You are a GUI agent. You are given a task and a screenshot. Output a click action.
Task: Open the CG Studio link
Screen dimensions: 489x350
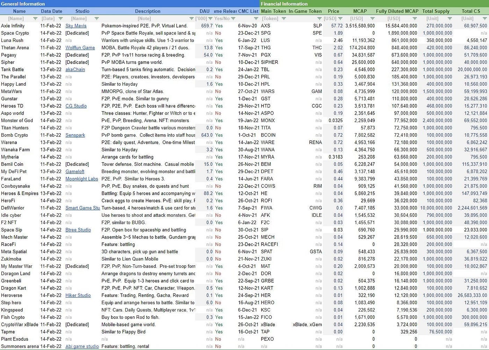pyautogui.click(x=76, y=106)
